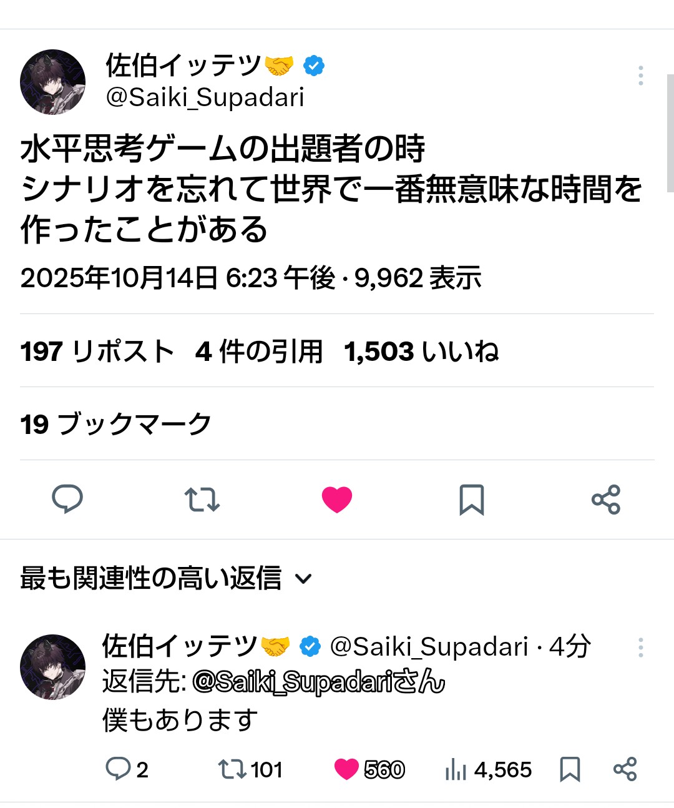Open reply on the main post
The width and height of the screenshot is (674, 808).
tap(67, 499)
